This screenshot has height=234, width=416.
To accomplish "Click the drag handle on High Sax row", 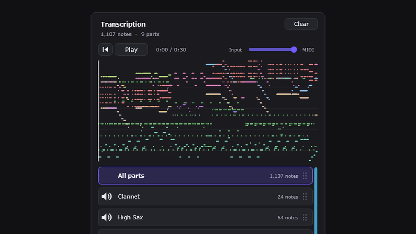I will 305,217.
